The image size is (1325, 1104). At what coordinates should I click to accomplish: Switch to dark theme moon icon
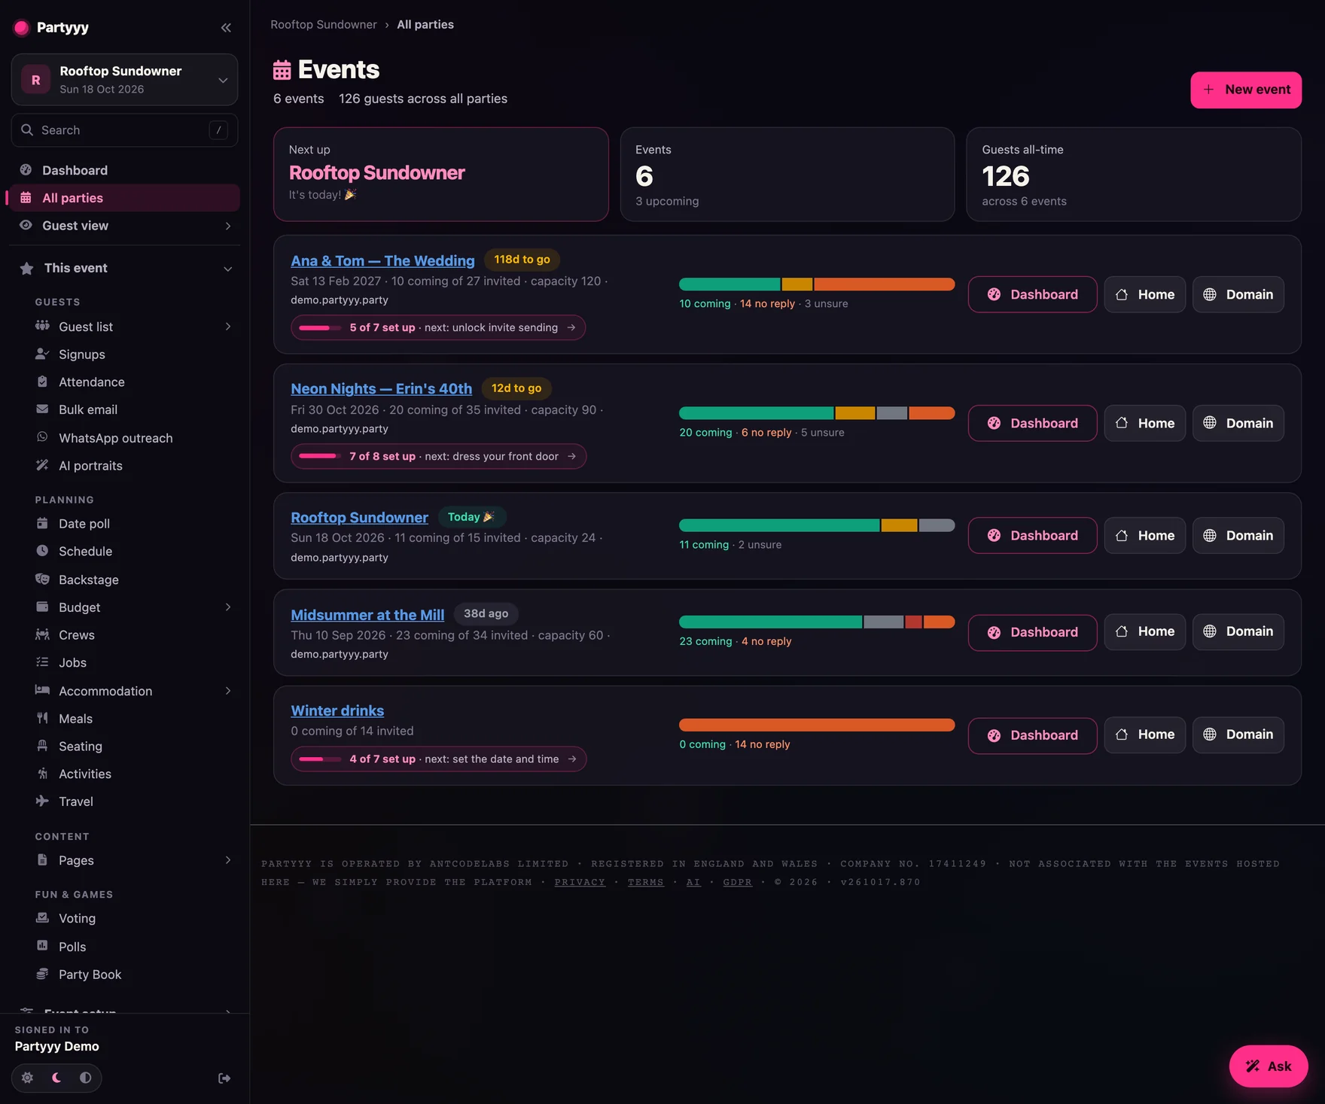tap(56, 1078)
